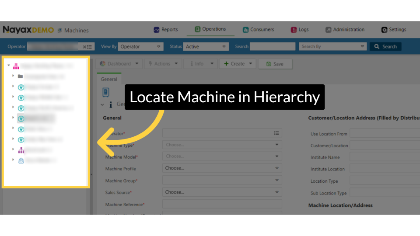Open the Logs section
This screenshot has width=420, height=236.
coord(294,30)
